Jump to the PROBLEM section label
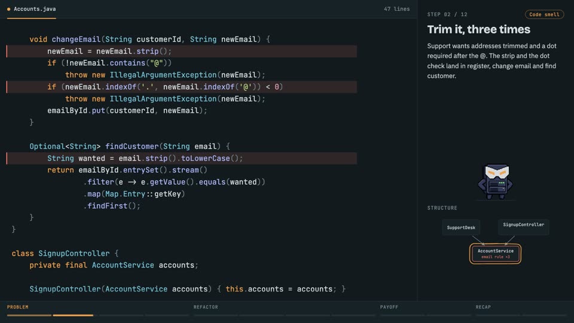This screenshot has height=323, width=574. 17,307
